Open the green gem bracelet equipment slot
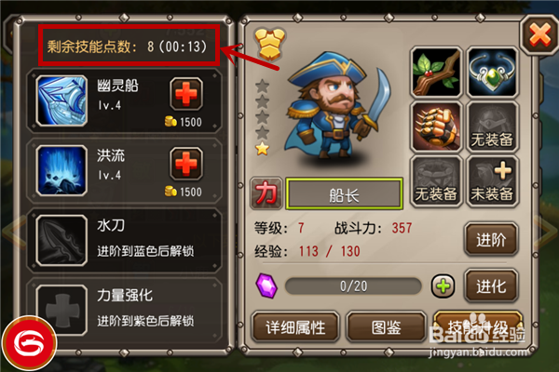 point(492,73)
